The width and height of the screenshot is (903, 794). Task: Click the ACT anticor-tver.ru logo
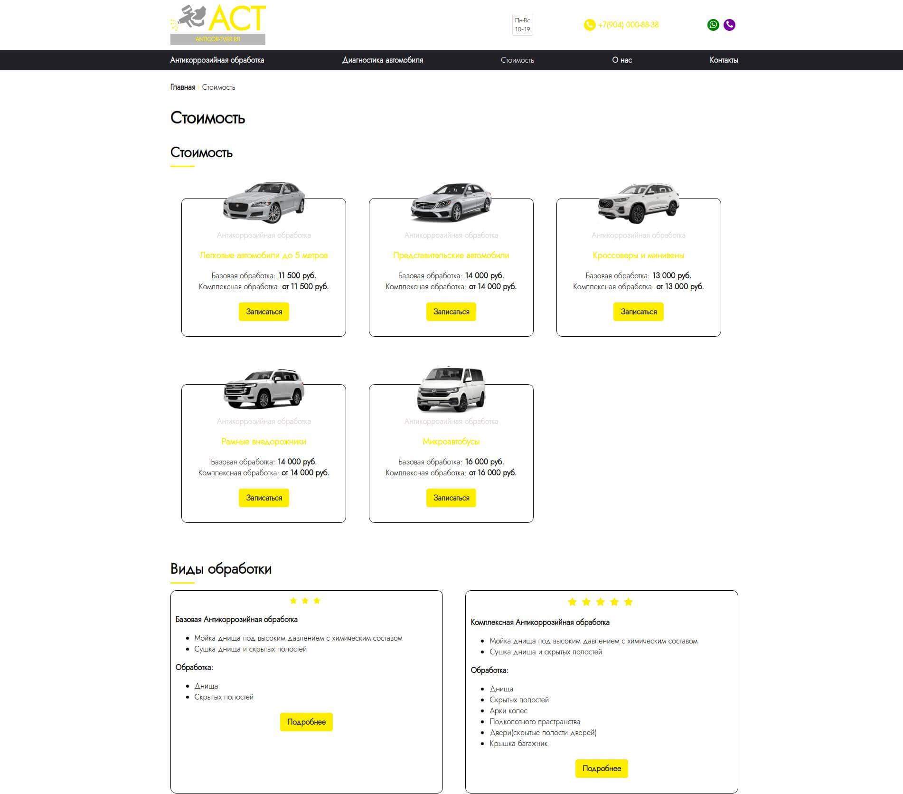pyautogui.click(x=218, y=25)
